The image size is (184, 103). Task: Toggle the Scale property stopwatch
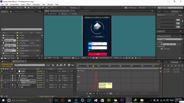pos(17,83)
